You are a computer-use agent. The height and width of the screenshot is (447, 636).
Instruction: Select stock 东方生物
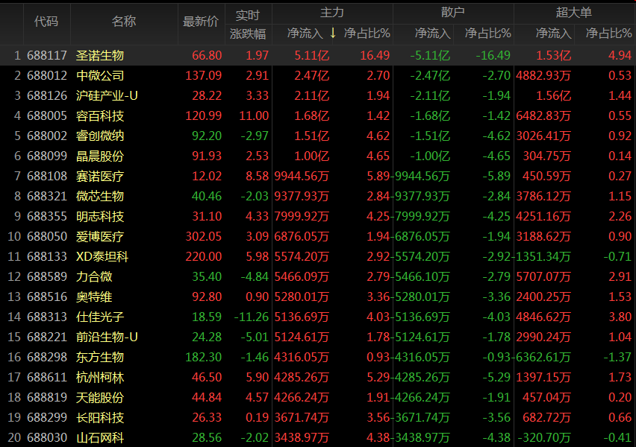[x=100, y=357]
